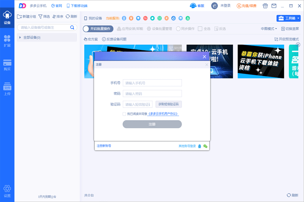Open the 设备 (Devices) sidebar tab
This screenshot has height=202, width=304.
coord(7,18)
